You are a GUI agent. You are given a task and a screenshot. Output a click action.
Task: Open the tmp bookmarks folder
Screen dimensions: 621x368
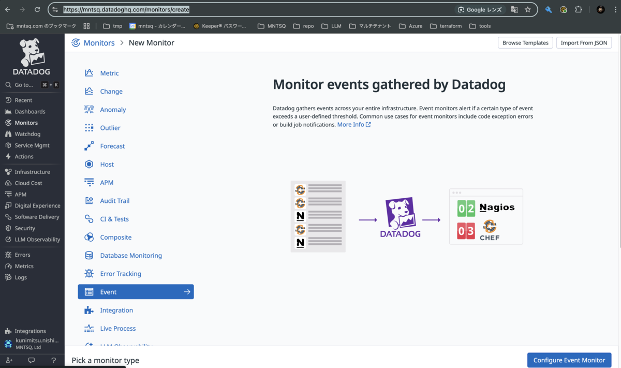(113, 26)
